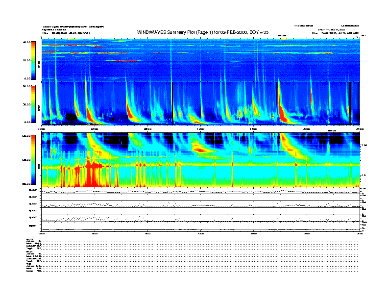
Task: Click the -120.00 label on TNR color scale
Action: 25,136
